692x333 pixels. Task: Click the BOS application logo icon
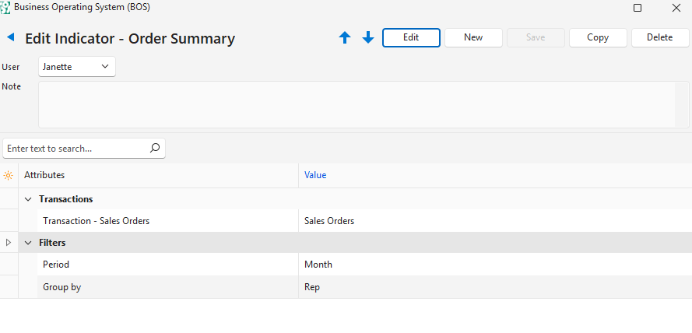tap(5, 8)
